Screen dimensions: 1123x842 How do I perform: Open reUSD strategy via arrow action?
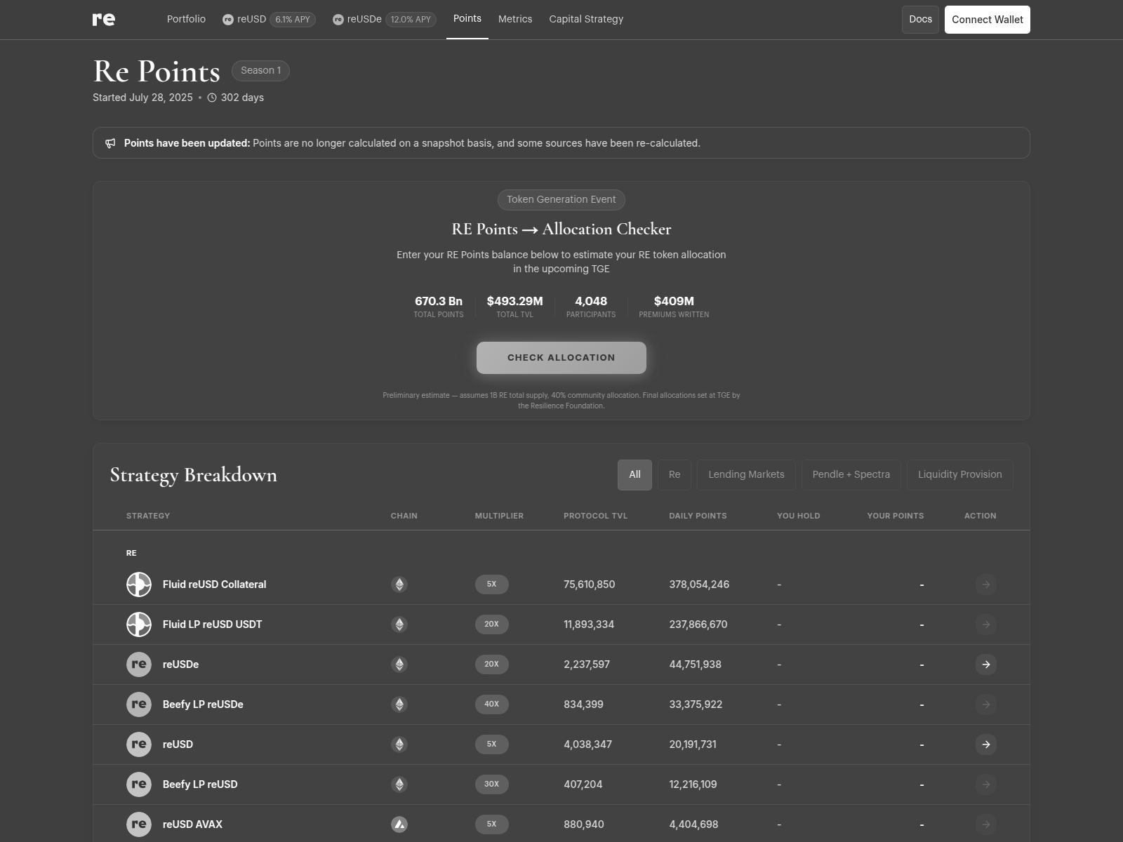point(986,744)
